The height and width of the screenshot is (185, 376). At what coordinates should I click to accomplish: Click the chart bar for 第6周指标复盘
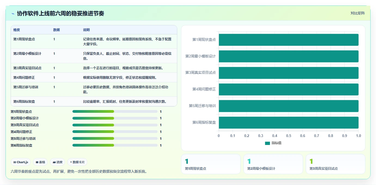[x=289, y=123]
